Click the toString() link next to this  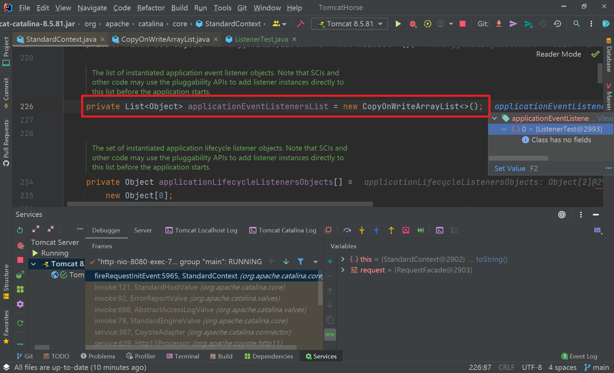491,259
